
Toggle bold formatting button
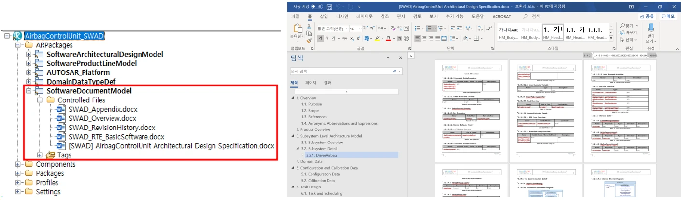pos(320,38)
